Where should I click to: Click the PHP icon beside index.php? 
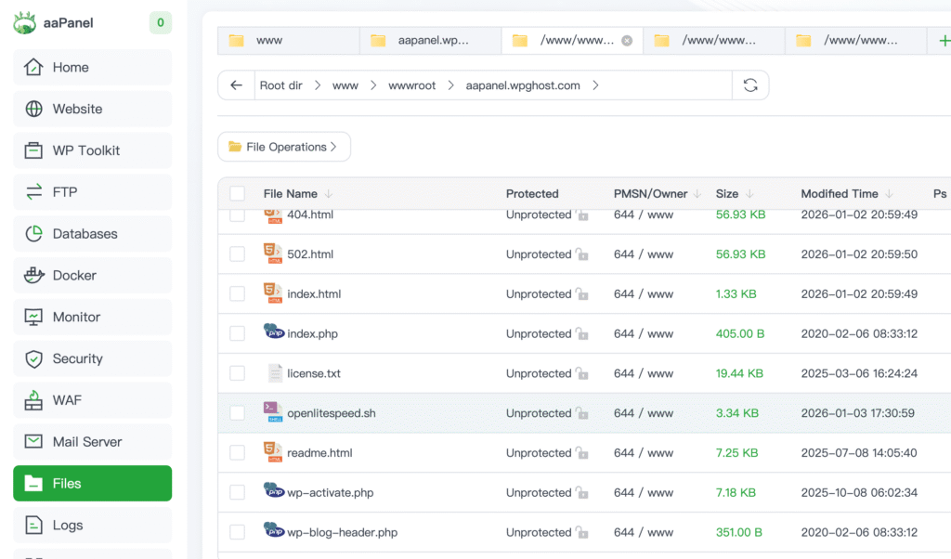tap(274, 333)
